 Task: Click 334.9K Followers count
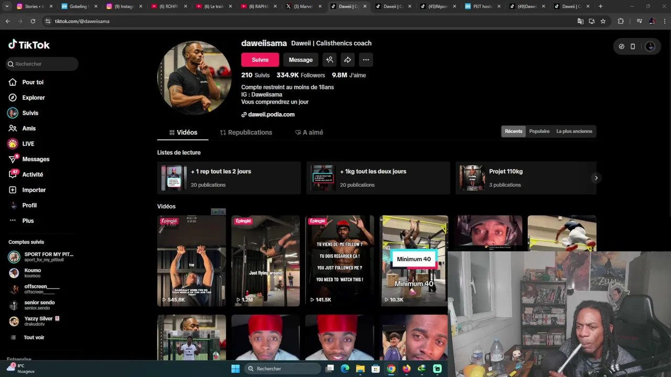[x=301, y=75]
